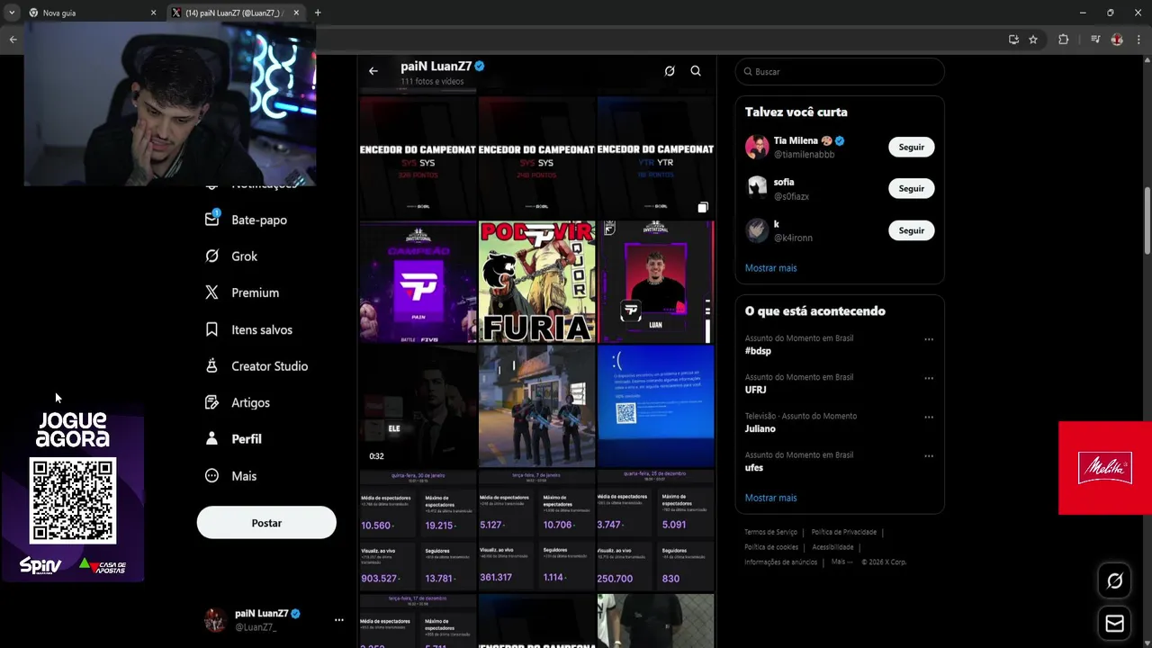The image size is (1152, 648).
Task: Open Política de cookies link
Action: pyautogui.click(x=771, y=547)
